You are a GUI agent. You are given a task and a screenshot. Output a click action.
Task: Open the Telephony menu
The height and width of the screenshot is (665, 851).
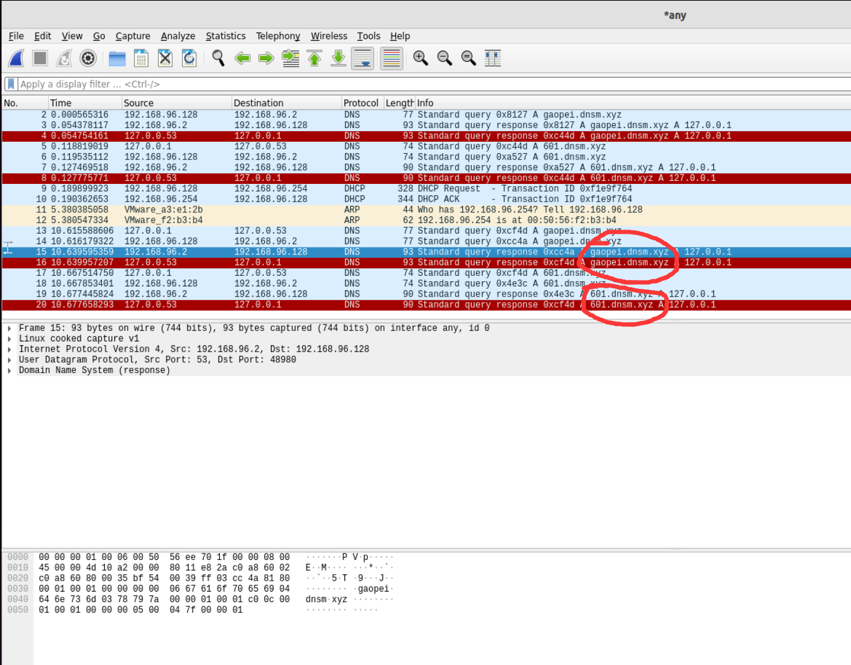coord(278,36)
